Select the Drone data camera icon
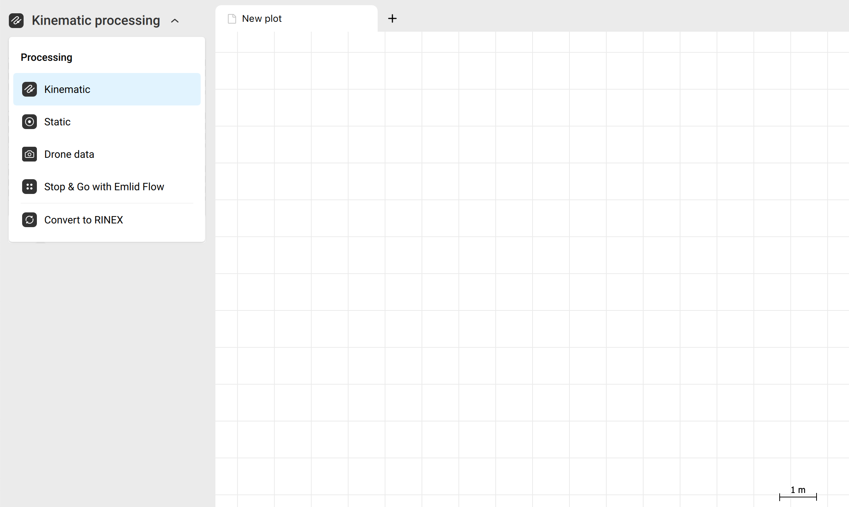This screenshot has width=849, height=507. pyautogui.click(x=30, y=154)
